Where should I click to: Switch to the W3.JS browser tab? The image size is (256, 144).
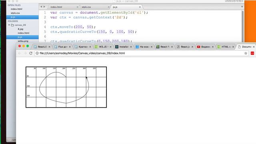click(103, 47)
